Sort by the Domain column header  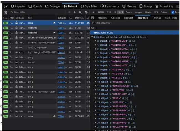[21, 18]
